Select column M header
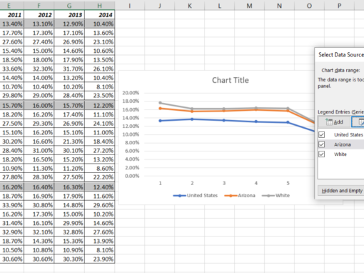Screen dimensions: 364x273 click(x=249, y=6)
